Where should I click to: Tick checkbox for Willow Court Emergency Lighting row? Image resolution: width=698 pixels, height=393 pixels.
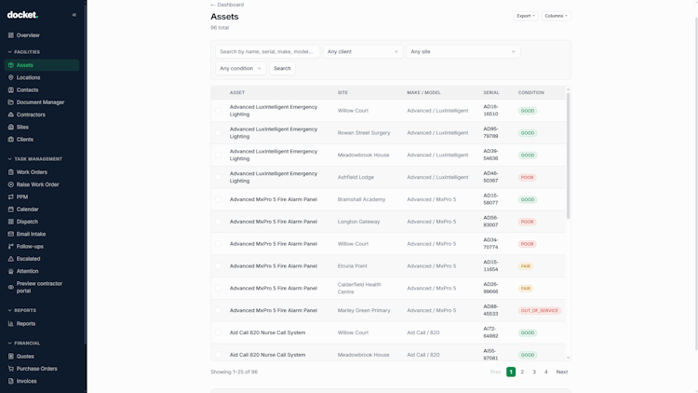[x=218, y=111]
